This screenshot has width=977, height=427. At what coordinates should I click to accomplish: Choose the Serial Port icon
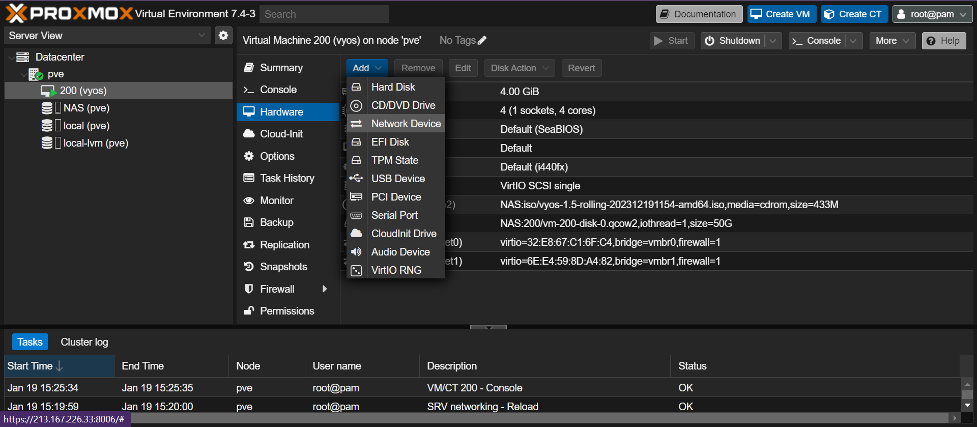click(356, 215)
